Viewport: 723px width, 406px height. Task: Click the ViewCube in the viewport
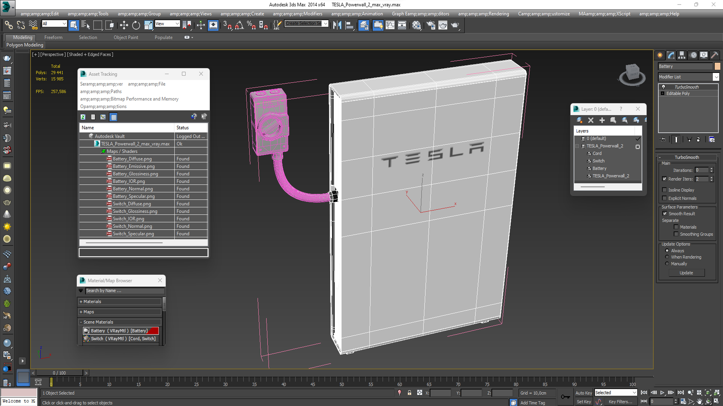coord(632,74)
